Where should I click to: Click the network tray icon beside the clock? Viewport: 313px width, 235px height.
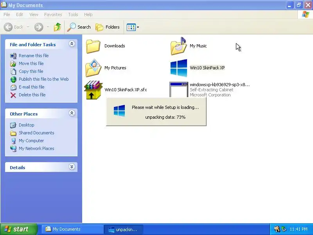(284, 229)
